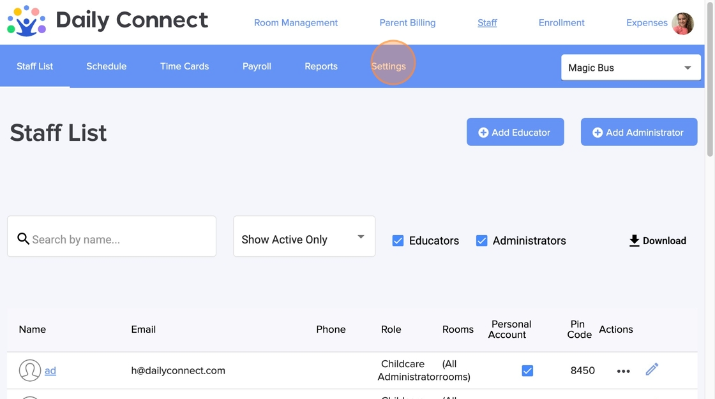The image size is (715, 399).
Task: Open the Time Cards tab
Action: 184,66
